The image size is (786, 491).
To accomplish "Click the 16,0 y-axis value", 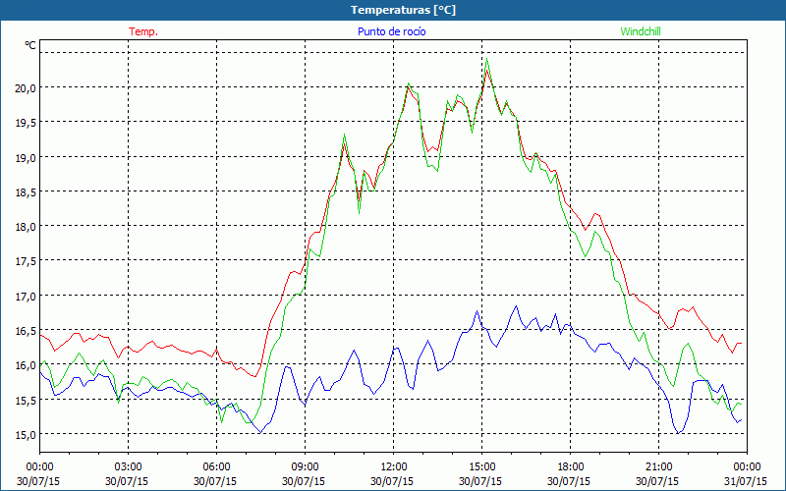I will point(27,365).
